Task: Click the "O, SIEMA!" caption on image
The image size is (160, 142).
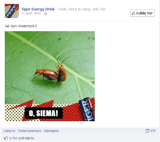Action: click(x=44, y=113)
